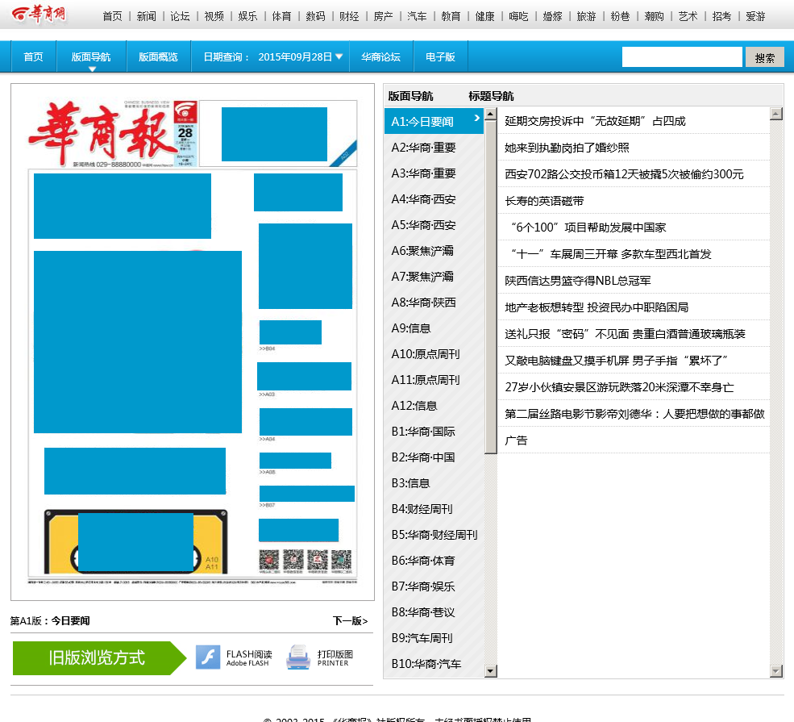794x722 pixels.
Task: Open 艺术 in top navigation
Action: [688, 16]
